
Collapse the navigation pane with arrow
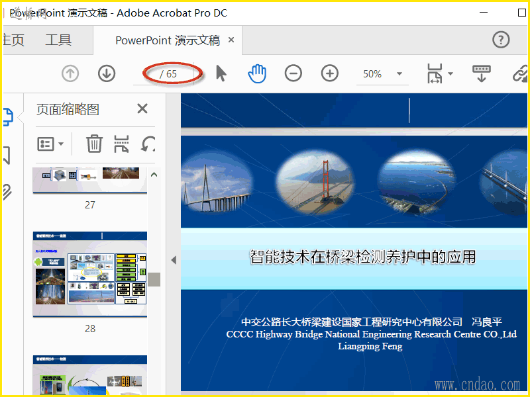pyautogui.click(x=174, y=260)
